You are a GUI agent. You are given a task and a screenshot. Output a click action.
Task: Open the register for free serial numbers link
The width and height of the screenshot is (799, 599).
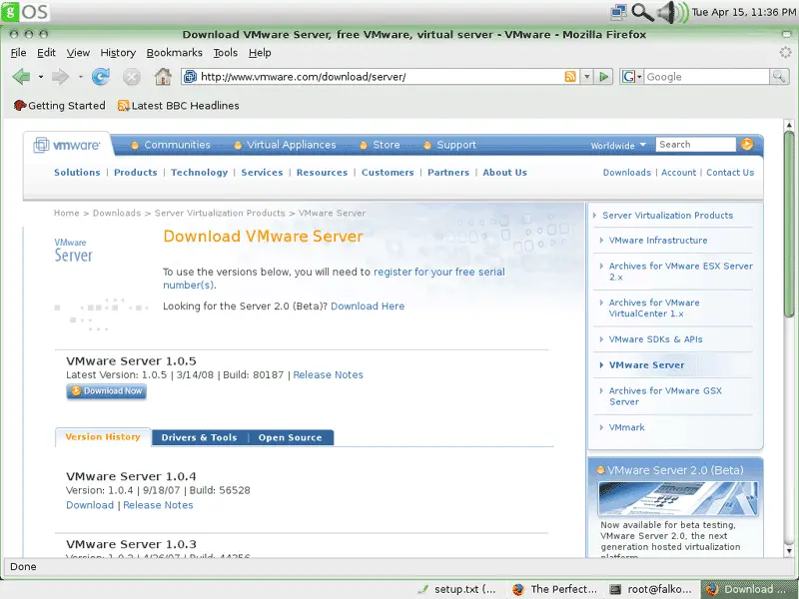point(334,279)
